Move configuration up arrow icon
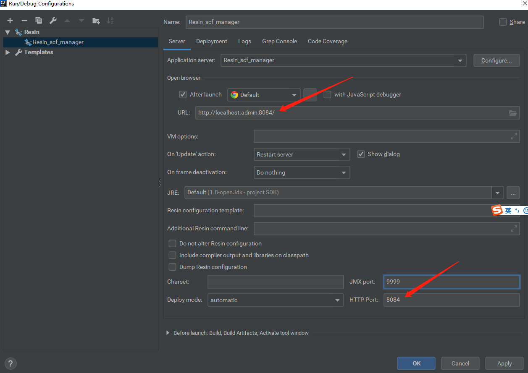The width and height of the screenshot is (528, 373). tap(67, 21)
